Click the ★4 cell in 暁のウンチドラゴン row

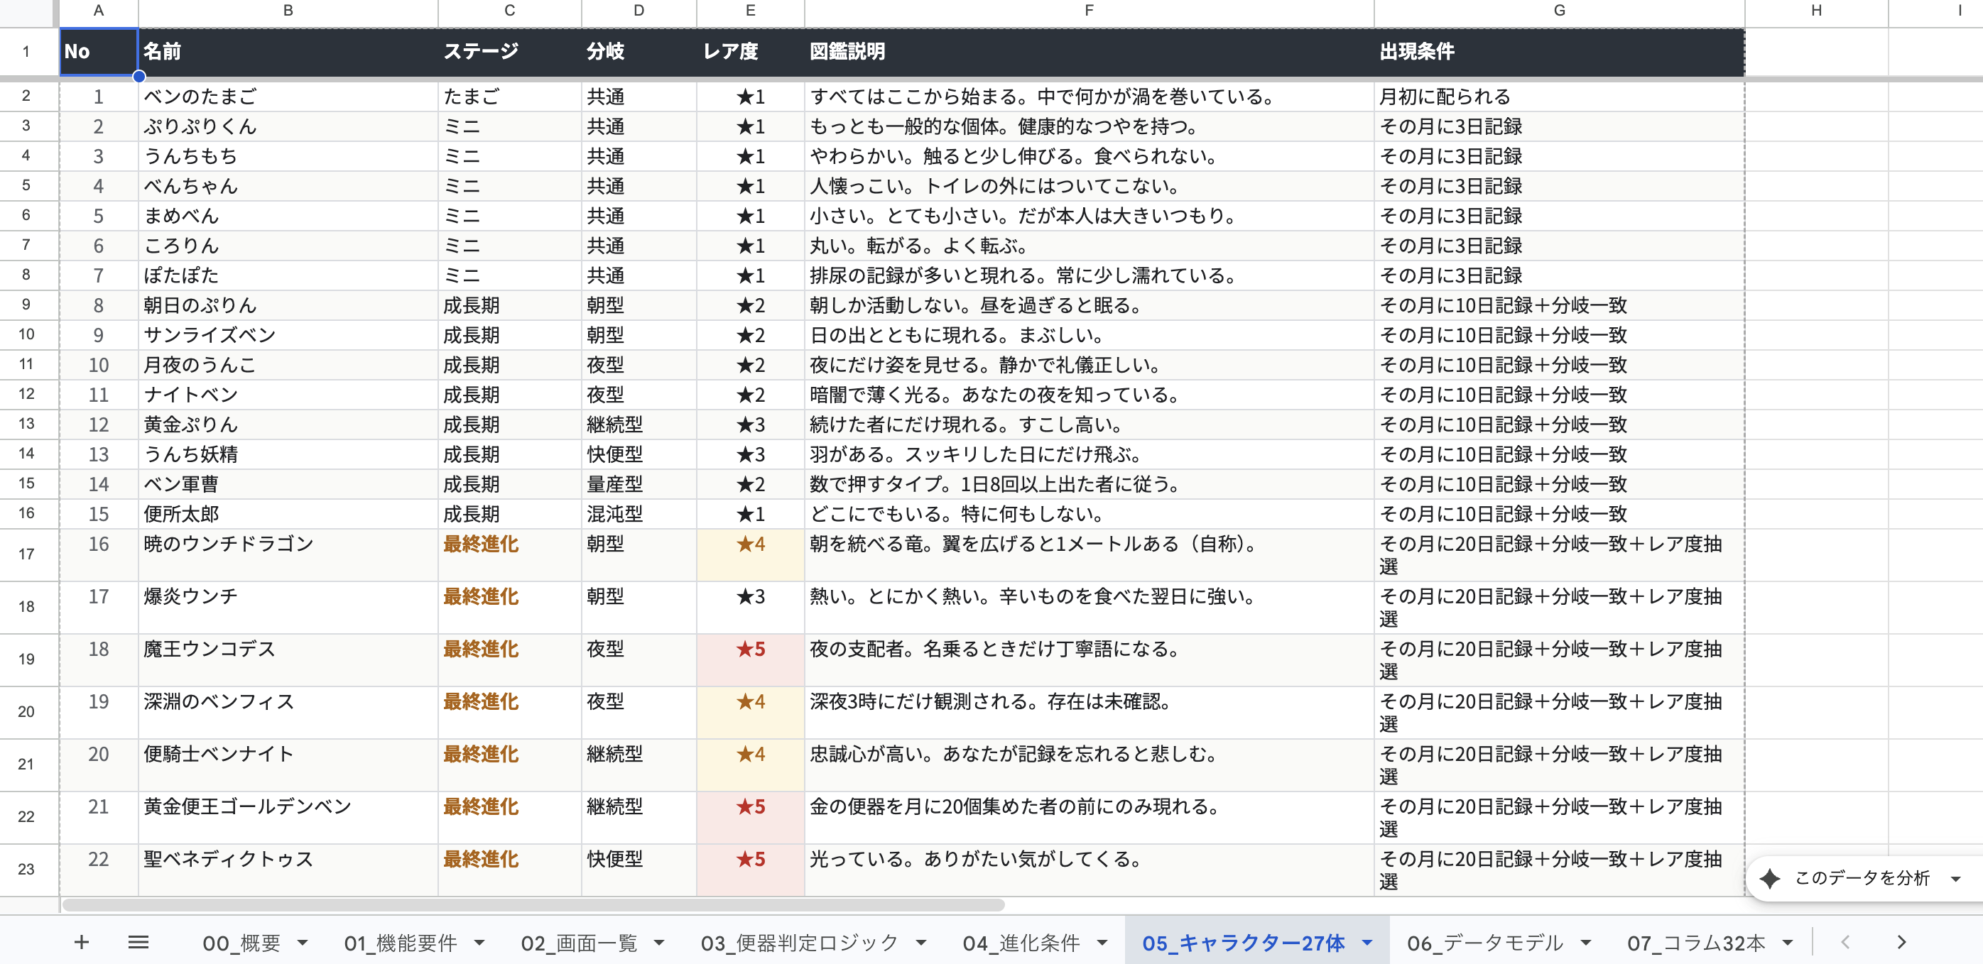(751, 554)
